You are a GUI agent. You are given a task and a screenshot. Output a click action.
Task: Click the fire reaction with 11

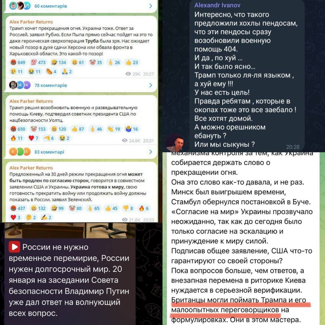click(17, 138)
